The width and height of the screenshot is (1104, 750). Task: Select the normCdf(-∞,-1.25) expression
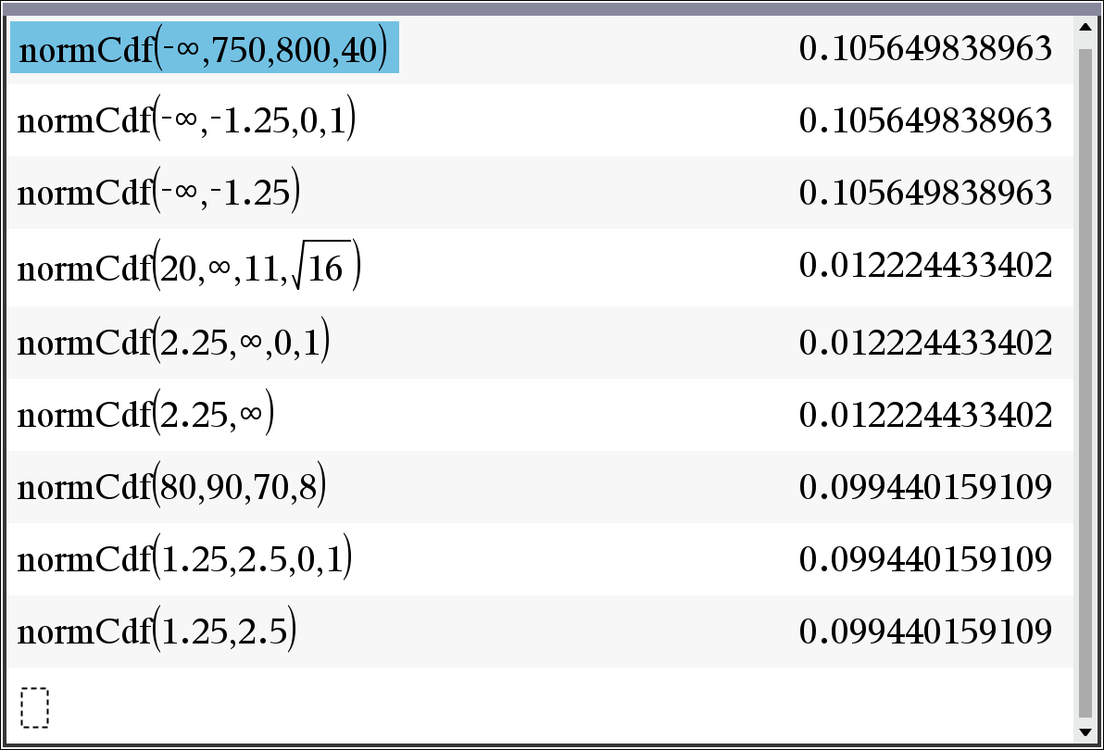(159, 194)
